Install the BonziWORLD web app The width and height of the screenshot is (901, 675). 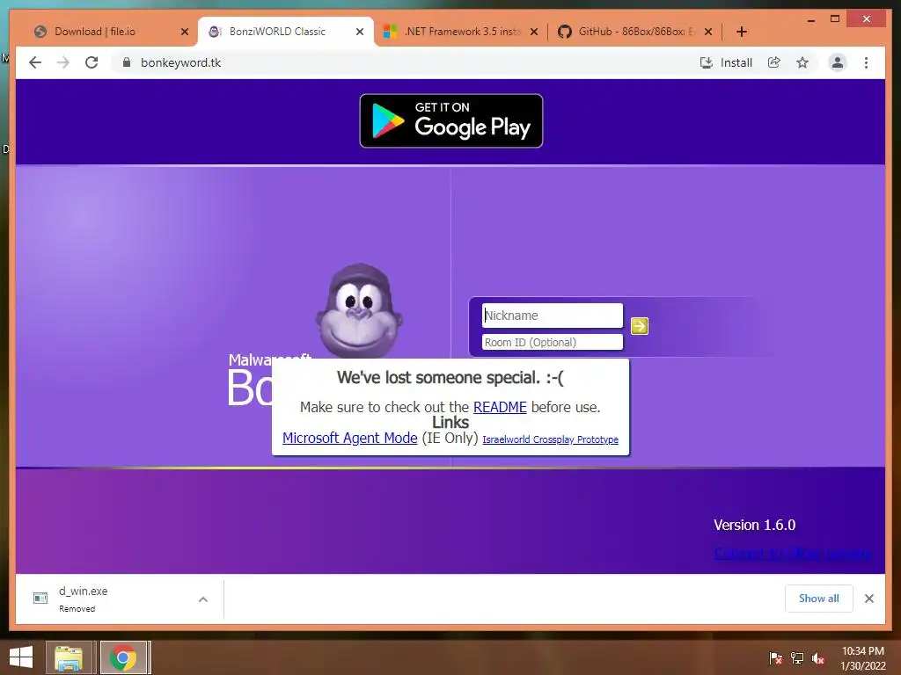tap(726, 62)
